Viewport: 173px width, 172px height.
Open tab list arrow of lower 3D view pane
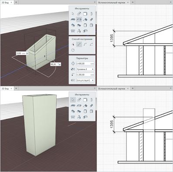(95, 88)
